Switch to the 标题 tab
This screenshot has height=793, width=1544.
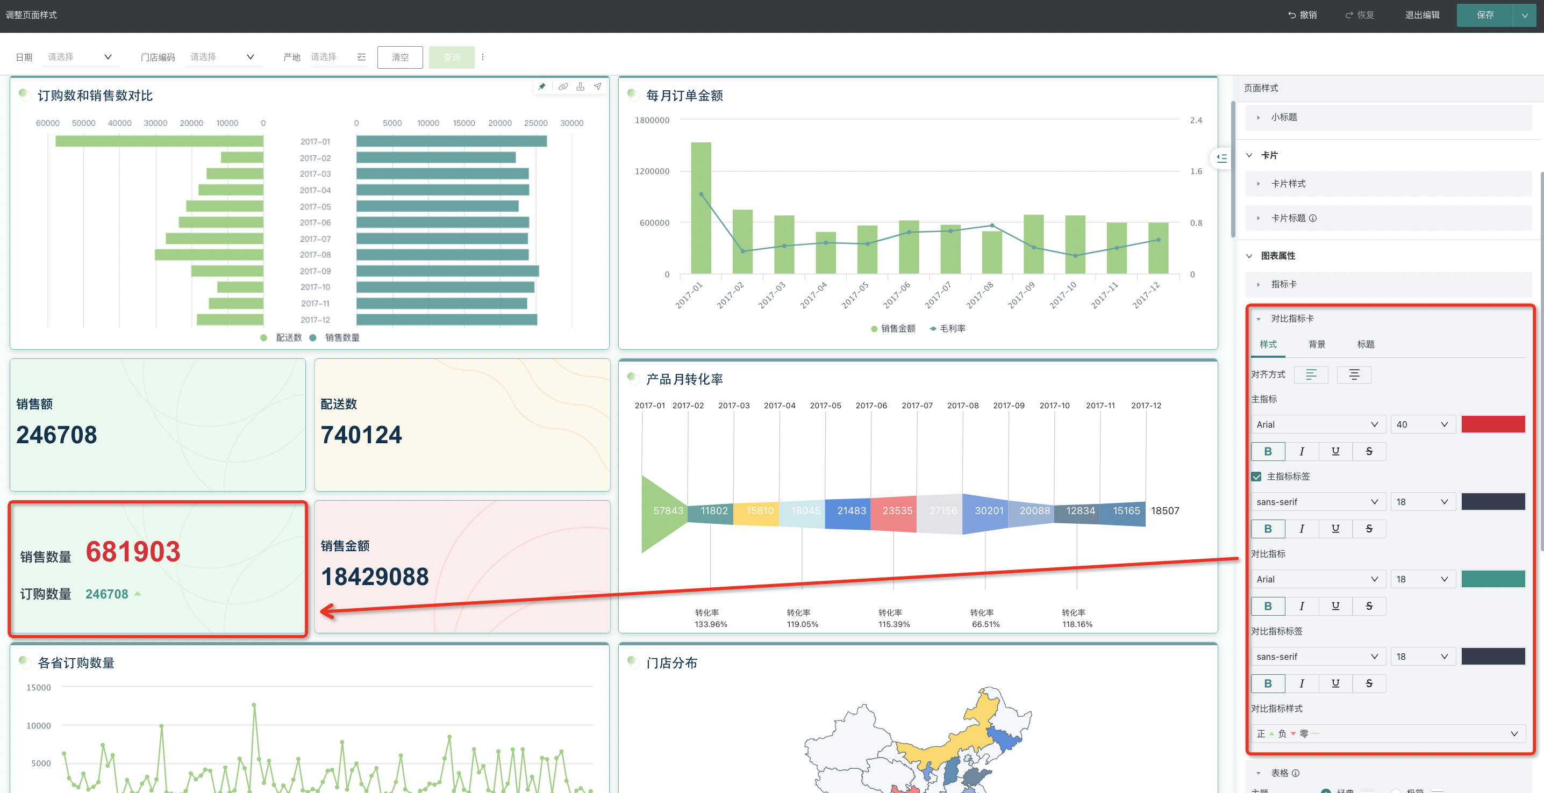pyautogui.click(x=1366, y=345)
